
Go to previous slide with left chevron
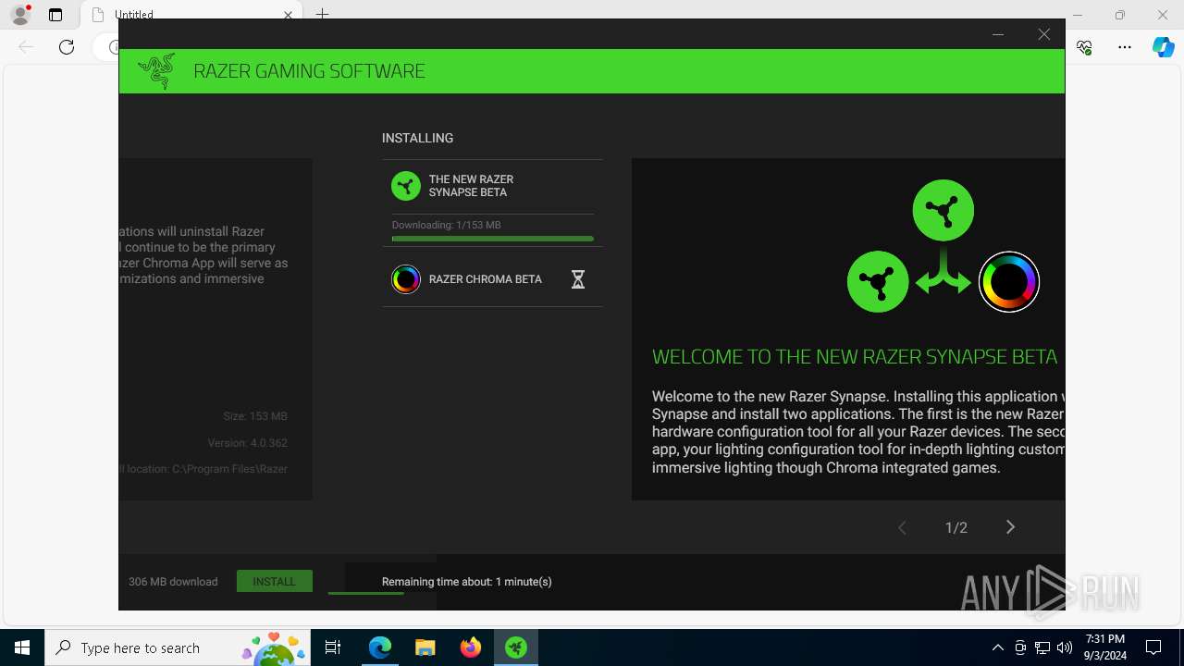coord(902,527)
